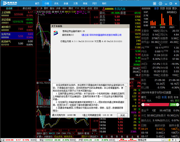Viewport: 180px width, 142px height.
Task: Click the yellow minimize tray icon in status bar
Action: coord(163,140)
